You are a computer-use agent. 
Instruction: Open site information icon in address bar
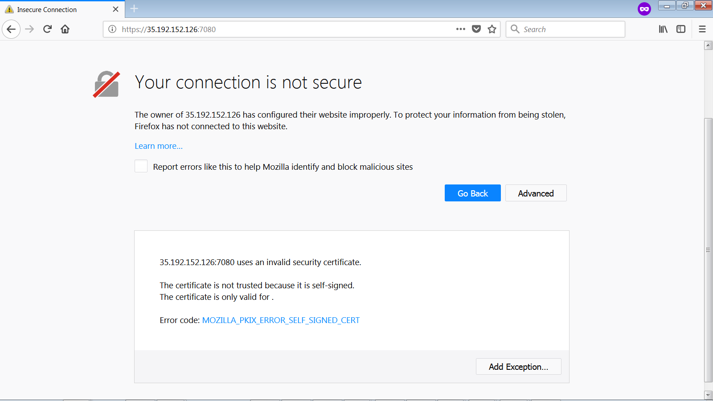[112, 29]
